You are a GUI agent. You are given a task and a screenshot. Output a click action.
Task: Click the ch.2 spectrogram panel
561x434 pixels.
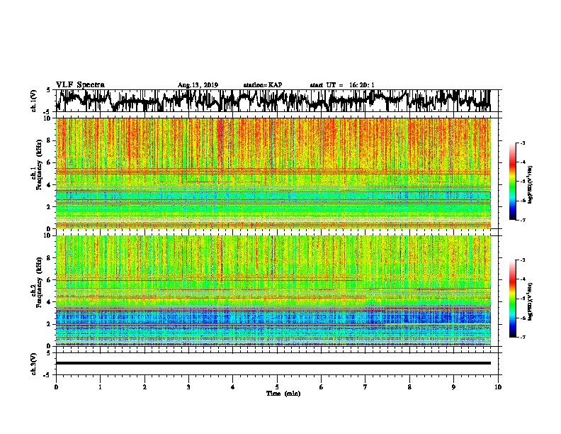tap(273, 291)
